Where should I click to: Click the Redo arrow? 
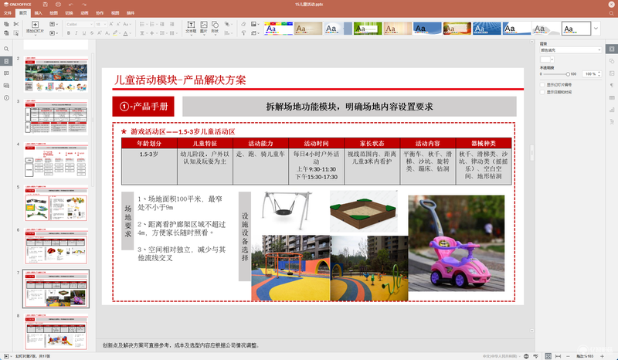tap(84, 5)
